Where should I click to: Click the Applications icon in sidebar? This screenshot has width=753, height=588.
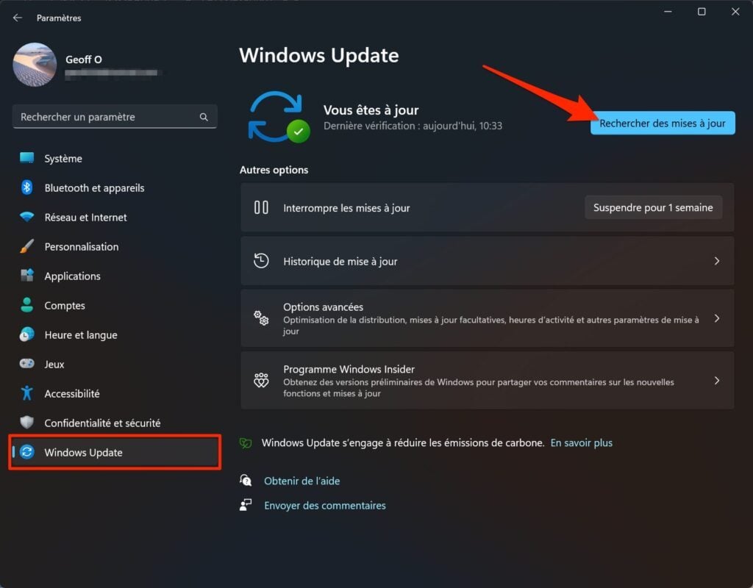pyautogui.click(x=27, y=276)
